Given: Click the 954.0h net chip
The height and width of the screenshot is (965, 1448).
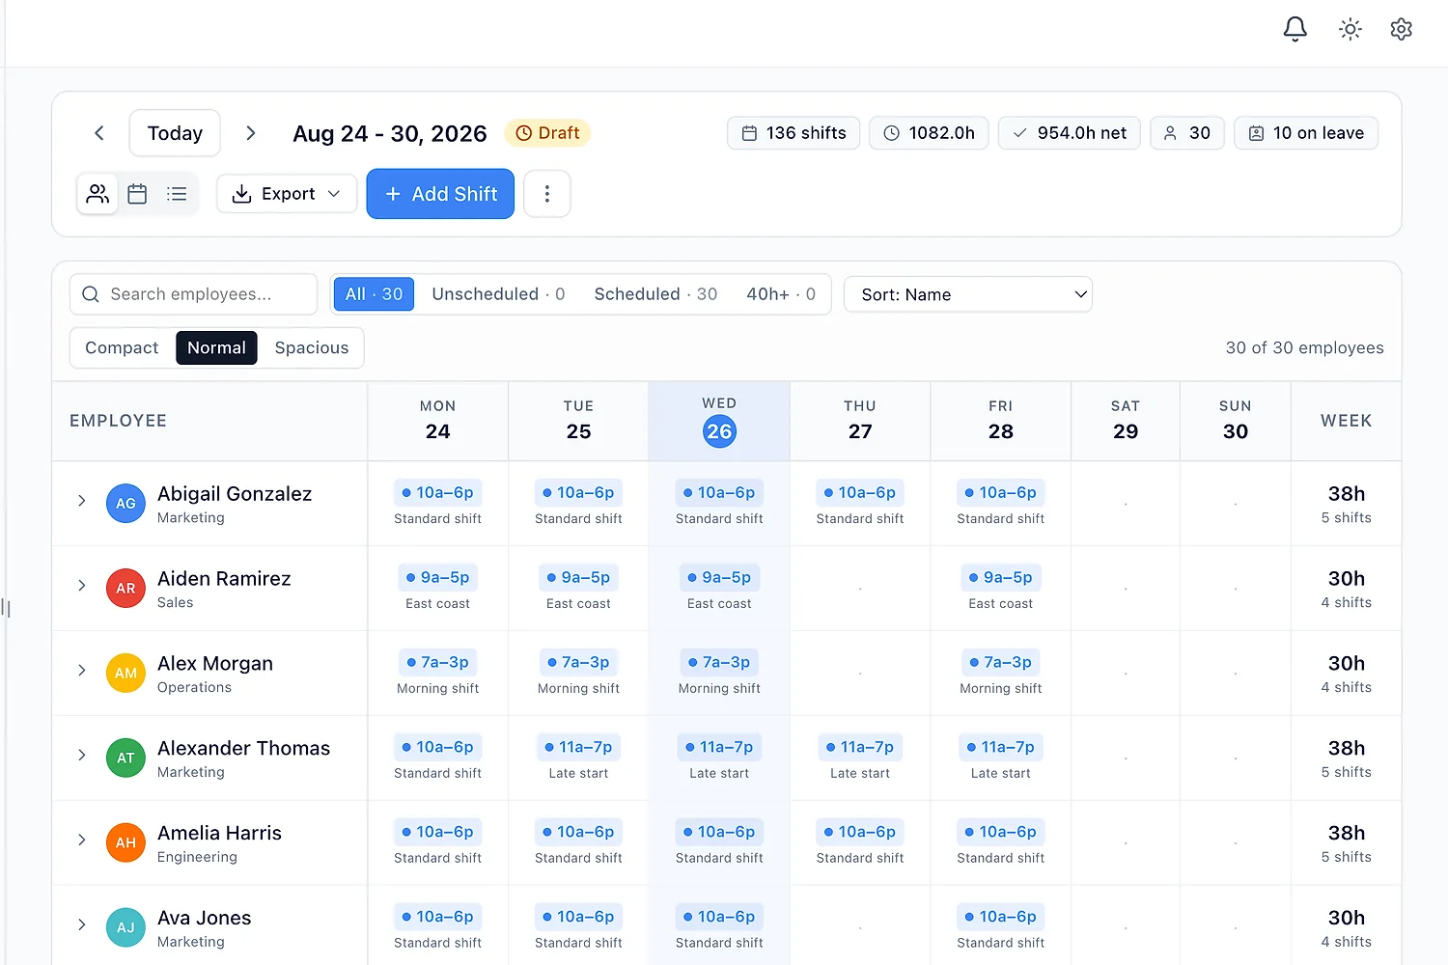Looking at the screenshot, I should click(x=1070, y=133).
